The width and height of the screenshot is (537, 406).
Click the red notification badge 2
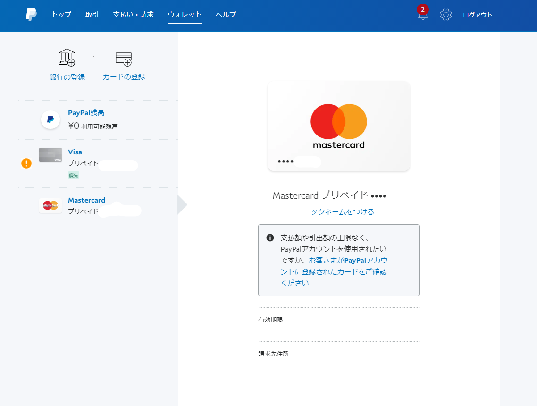[x=423, y=9]
